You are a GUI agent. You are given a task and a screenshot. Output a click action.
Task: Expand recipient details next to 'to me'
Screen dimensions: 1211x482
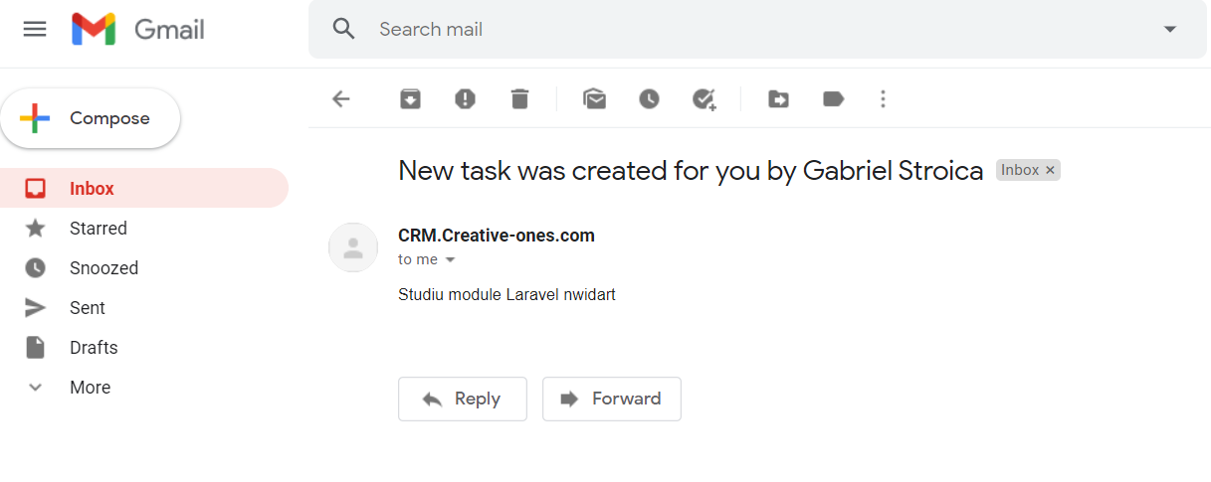point(450,259)
